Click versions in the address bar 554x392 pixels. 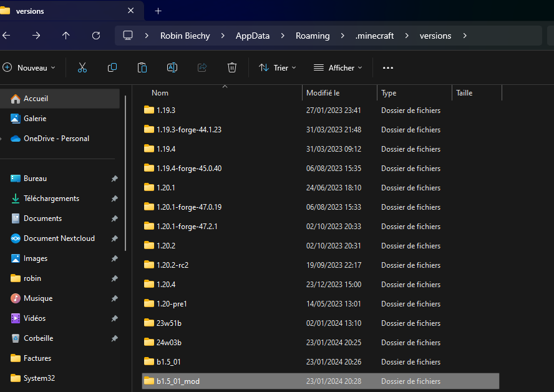[x=435, y=36]
